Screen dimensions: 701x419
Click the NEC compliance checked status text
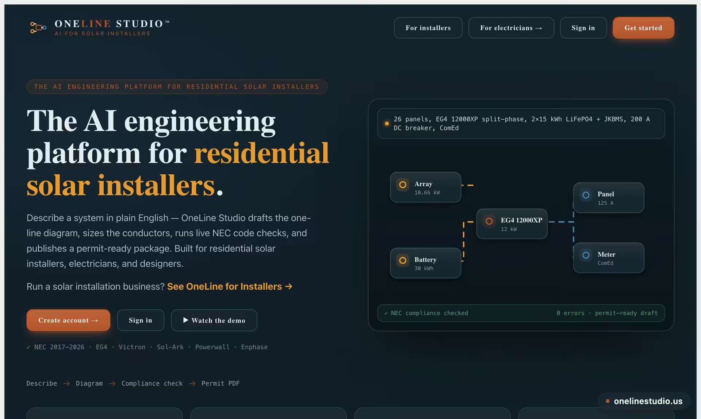point(429,313)
